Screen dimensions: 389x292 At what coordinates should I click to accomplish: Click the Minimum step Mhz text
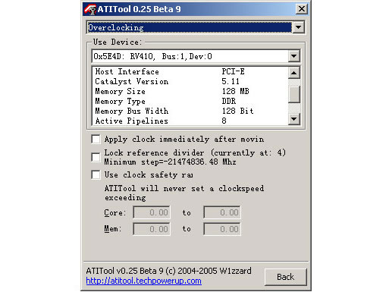pyautogui.click(x=170, y=162)
